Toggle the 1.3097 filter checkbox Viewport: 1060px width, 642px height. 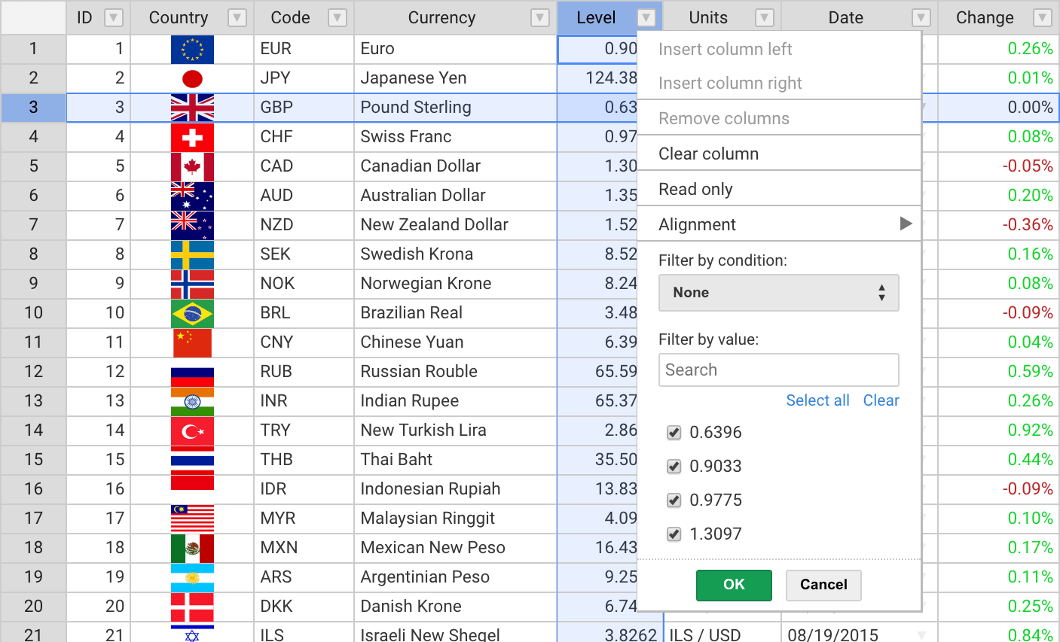[674, 534]
